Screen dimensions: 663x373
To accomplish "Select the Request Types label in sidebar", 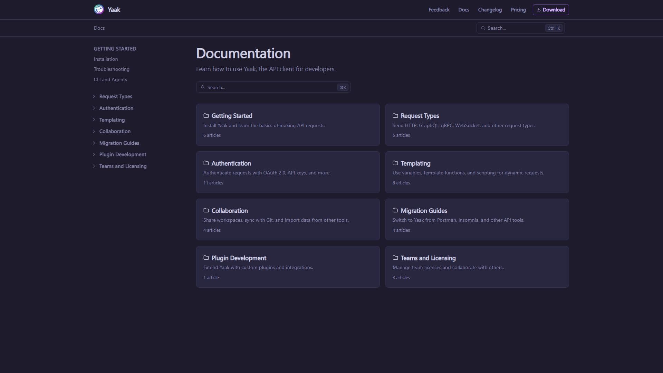I will [116, 96].
